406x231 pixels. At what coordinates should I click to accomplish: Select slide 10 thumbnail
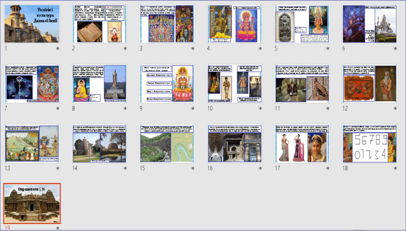235,84
